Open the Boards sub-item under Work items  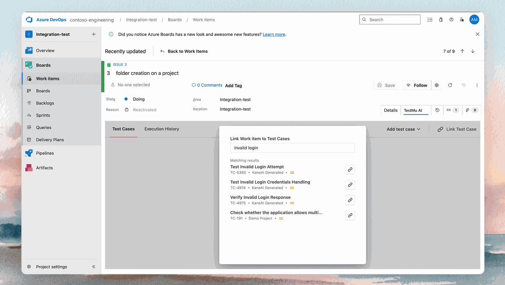[x=61, y=91]
